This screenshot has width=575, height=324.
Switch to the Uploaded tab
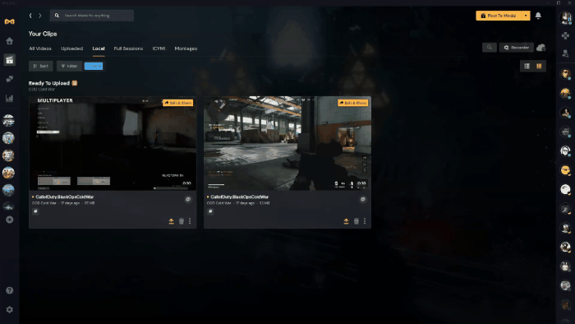[x=72, y=49]
